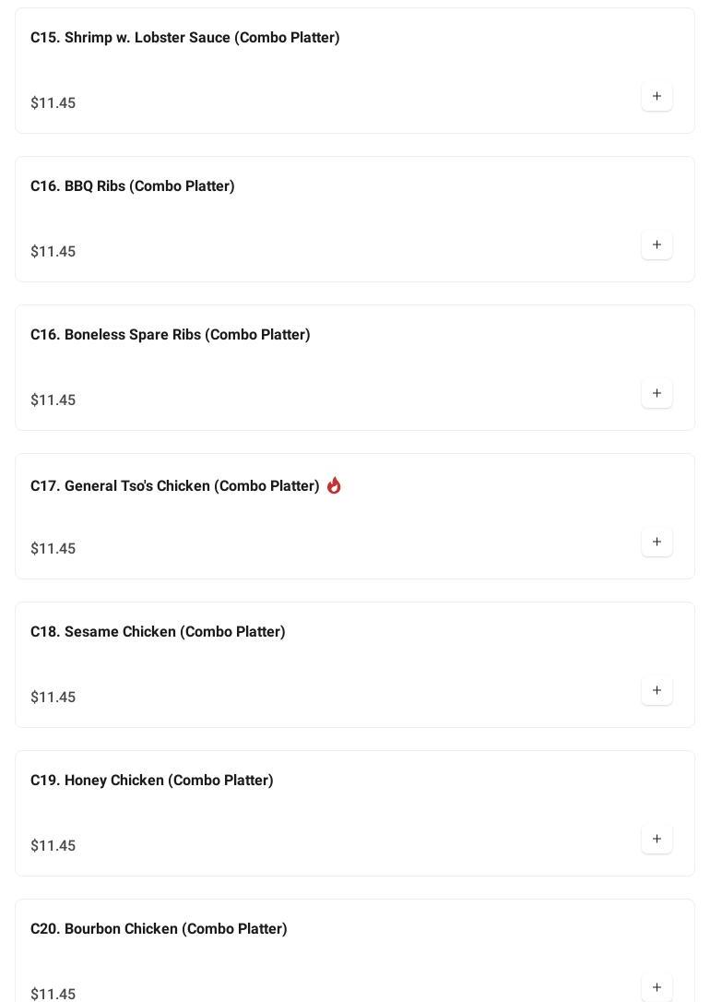This screenshot has width=710, height=1002.
Task: Click the Honey Chicken price label
Action: point(53,846)
